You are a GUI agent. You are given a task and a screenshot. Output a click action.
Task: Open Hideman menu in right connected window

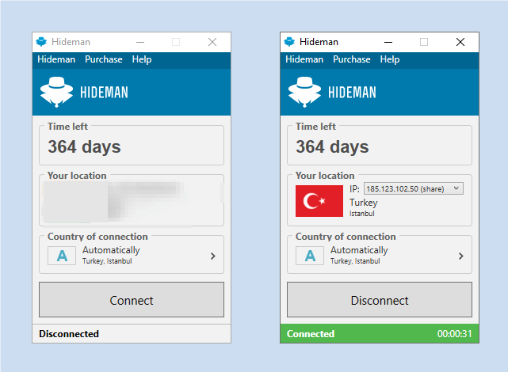[304, 59]
